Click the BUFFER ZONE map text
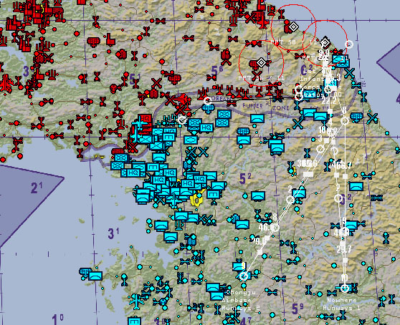This screenshot has width=400, height=325. point(265,106)
